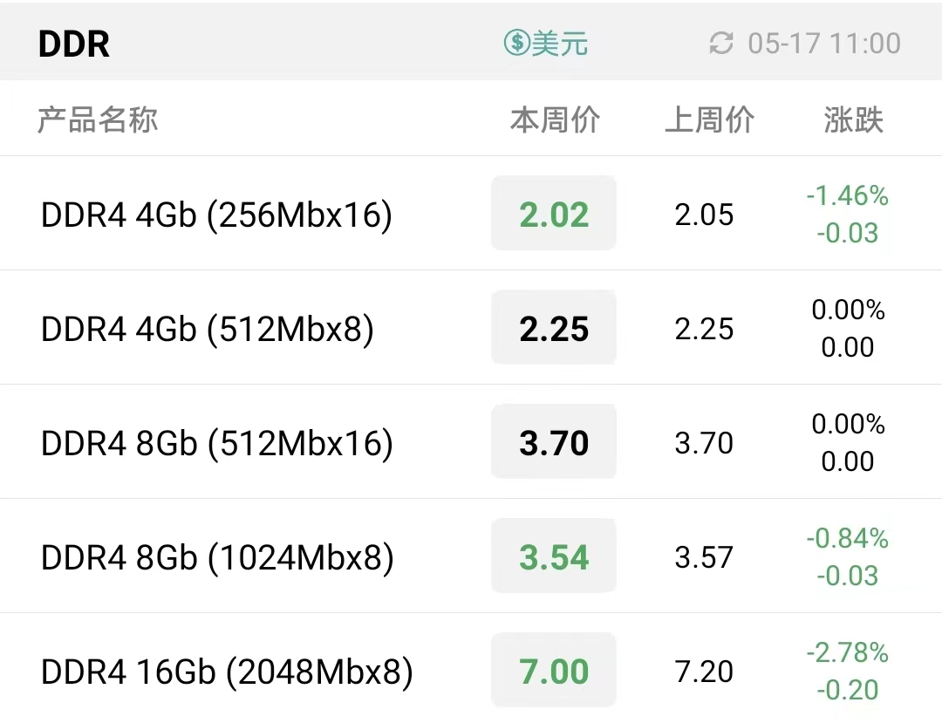Sort by 产品名称 column header
The width and height of the screenshot is (942, 723).
click(x=98, y=119)
